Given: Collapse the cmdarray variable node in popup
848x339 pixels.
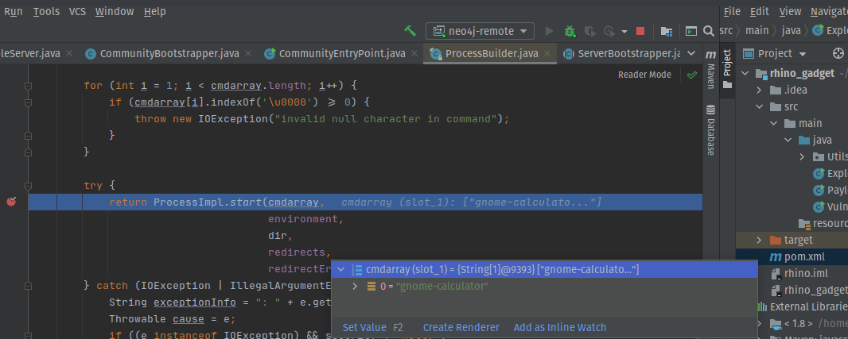Looking at the screenshot, I should [x=341, y=269].
